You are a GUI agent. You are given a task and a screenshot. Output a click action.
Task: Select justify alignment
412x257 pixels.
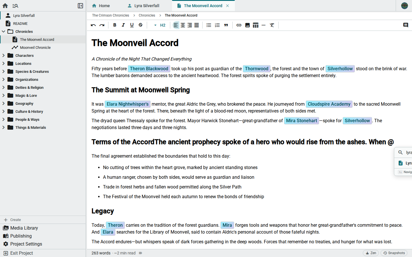point(197,25)
